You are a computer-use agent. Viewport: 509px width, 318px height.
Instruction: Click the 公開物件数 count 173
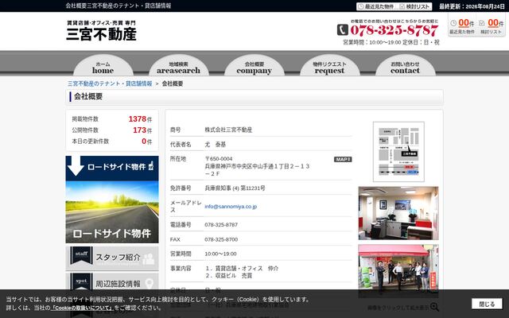point(140,130)
